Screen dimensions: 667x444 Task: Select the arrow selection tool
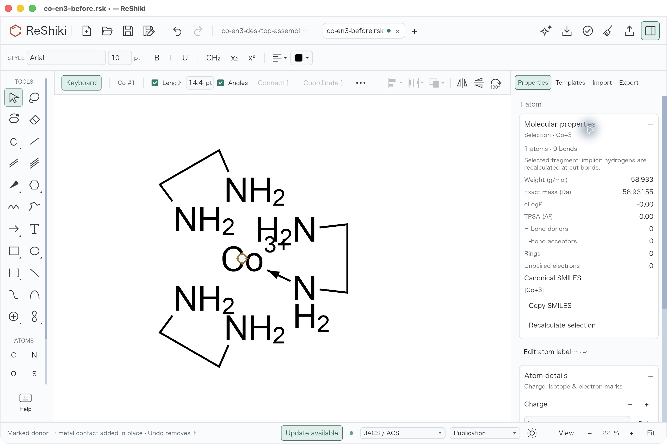click(x=13, y=98)
